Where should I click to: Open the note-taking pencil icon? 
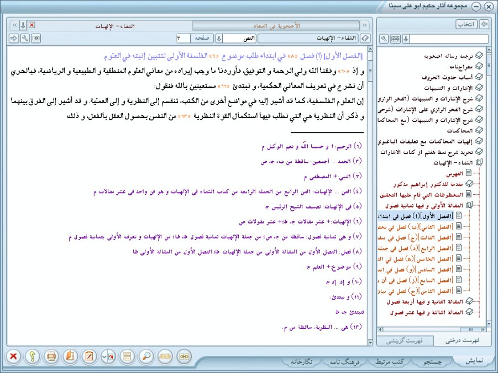click(x=90, y=356)
